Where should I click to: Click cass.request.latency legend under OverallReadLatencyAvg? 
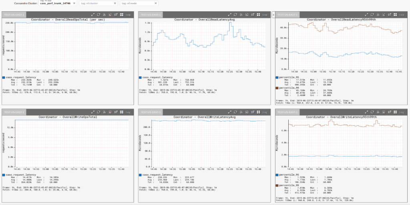pyautogui.click(x=157, y=77)
